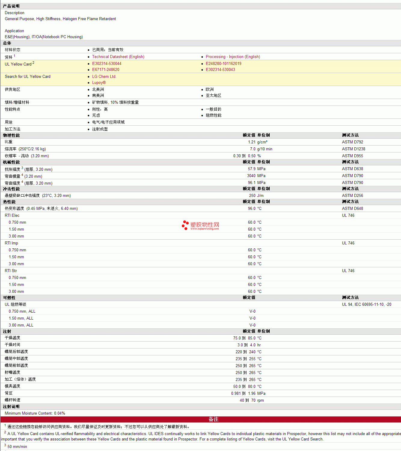Click the tensile strength value 57.9 MPa
Viewport: 401px width, 451px height.
click(257, 169)
